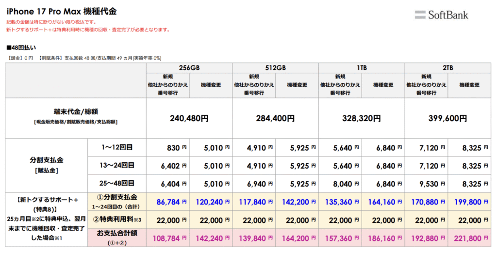Click the 25～48回目 row label

pos(116,184)
